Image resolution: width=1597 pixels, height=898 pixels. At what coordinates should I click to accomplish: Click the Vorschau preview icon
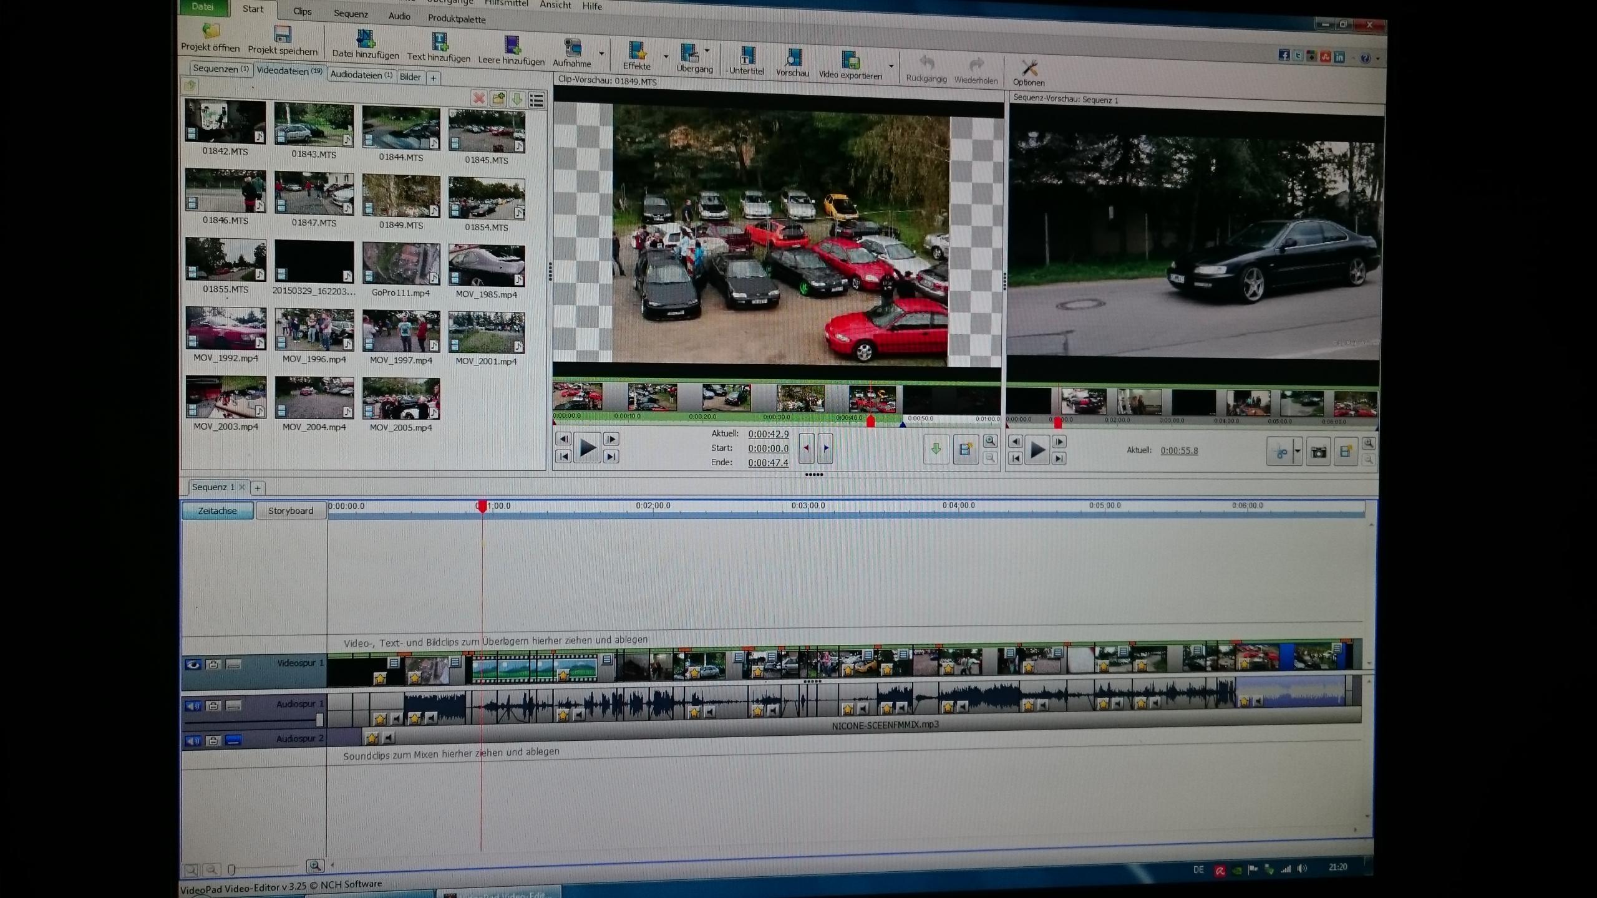(x=793, y=58)
